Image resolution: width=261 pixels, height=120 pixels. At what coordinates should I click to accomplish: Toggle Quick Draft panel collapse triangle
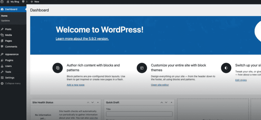click(171, 102)
